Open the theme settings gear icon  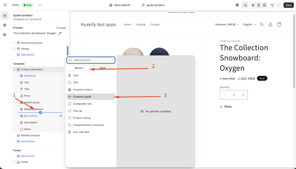[x=5, y=25]
